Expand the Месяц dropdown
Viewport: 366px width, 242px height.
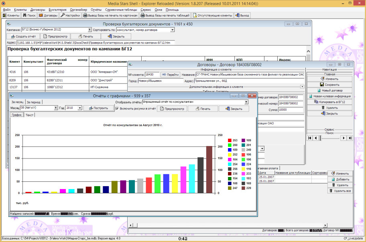point(56,108)
